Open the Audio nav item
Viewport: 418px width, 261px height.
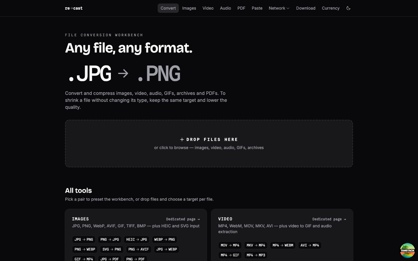[x=225, y=8]
